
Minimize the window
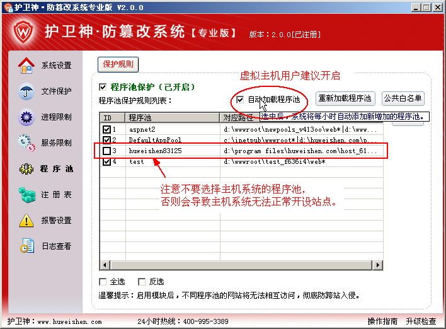[416, 8]
